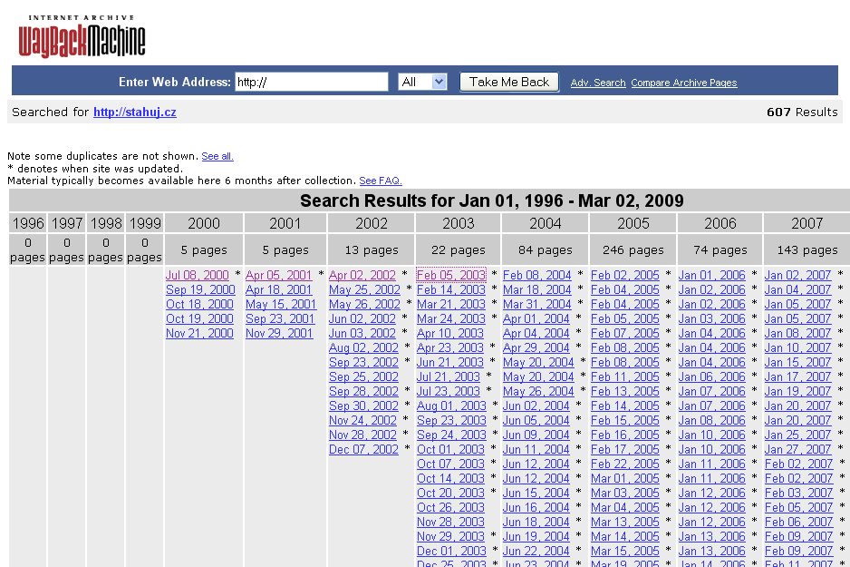Open the May 15, 2001 snapshot

point(280,305)
